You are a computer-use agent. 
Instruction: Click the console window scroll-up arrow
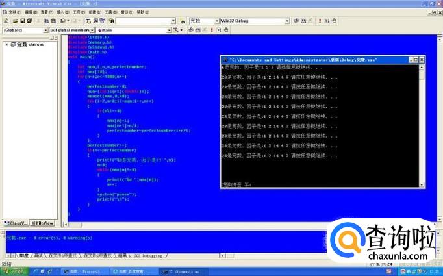pyautogui.click(x=422, y=68)
